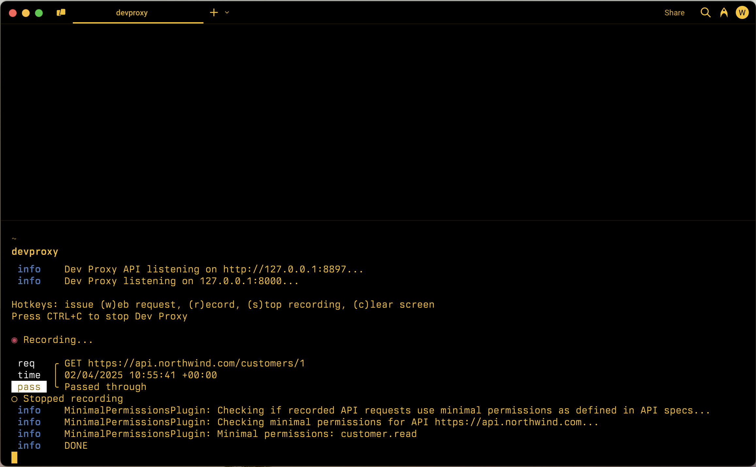Screen dimensions: 756x467
Task: Close the window with the red button
Action: click(x=13, y=13)
